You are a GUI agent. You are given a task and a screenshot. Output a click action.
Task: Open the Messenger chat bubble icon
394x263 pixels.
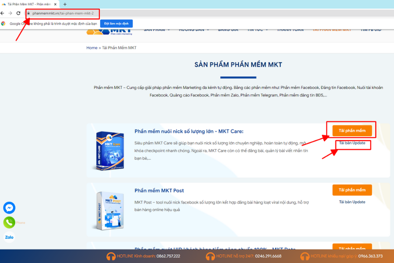pos(9,207)
